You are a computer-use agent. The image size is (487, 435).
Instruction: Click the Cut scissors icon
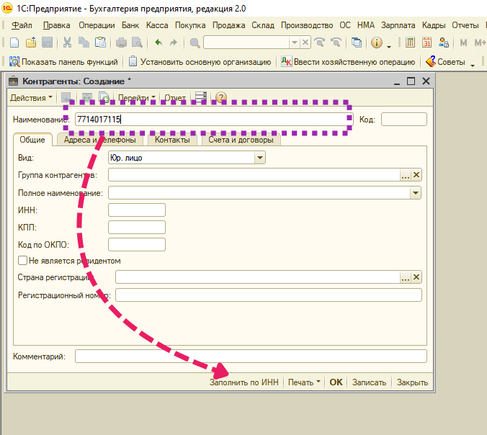point(67,42)
